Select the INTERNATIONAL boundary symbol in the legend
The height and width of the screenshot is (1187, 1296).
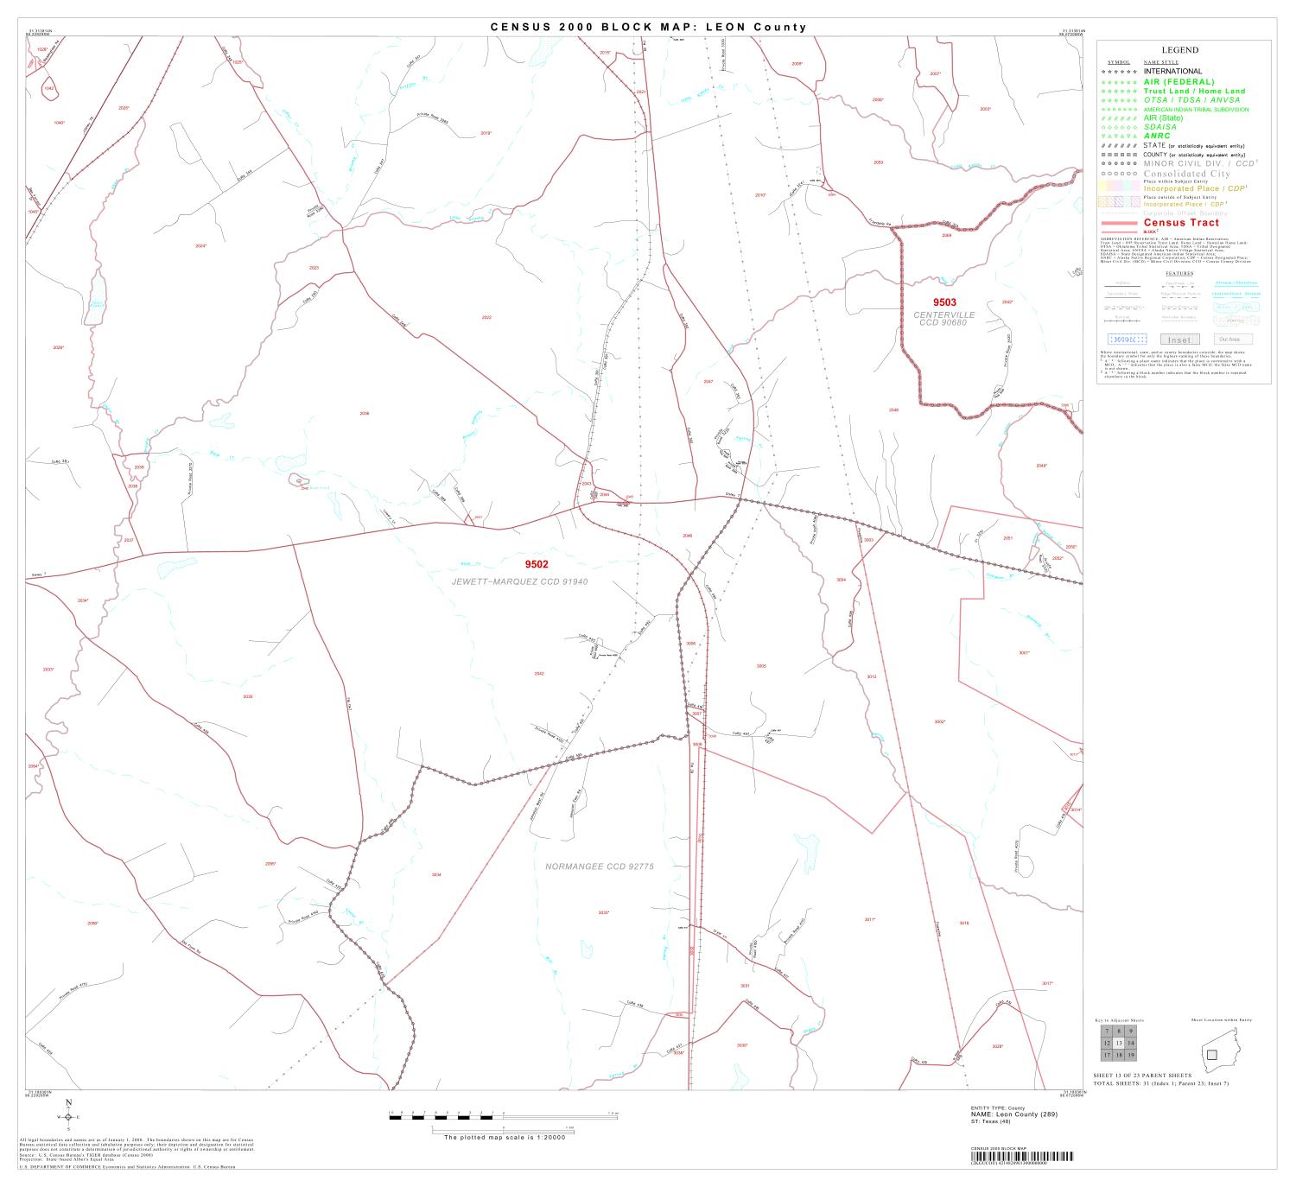(x=1117, y=72)
